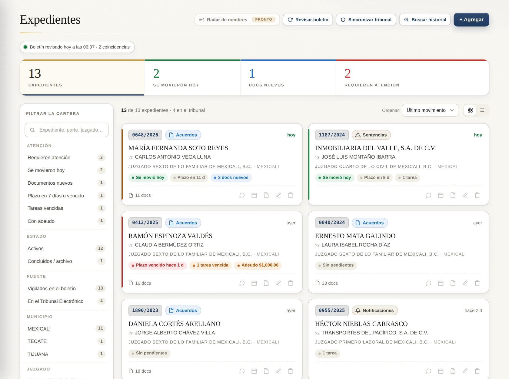
Task: Open calendar icon on 0040/2024 card
Action: [x=441, y=283]
